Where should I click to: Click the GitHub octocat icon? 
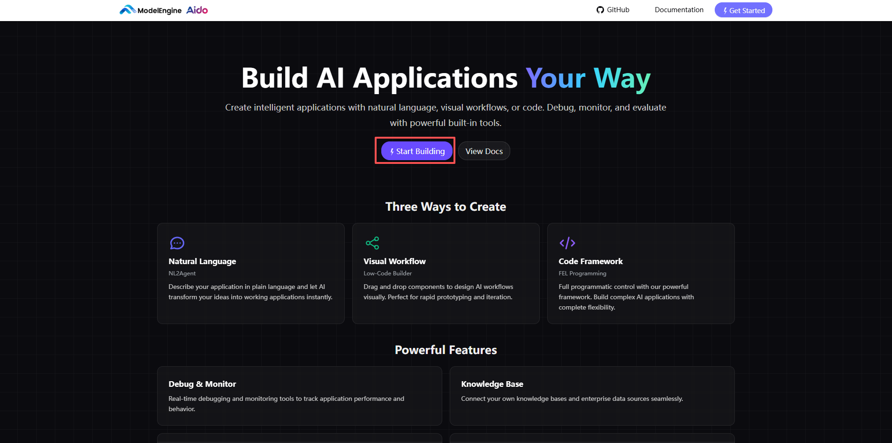tap(600, 10)
